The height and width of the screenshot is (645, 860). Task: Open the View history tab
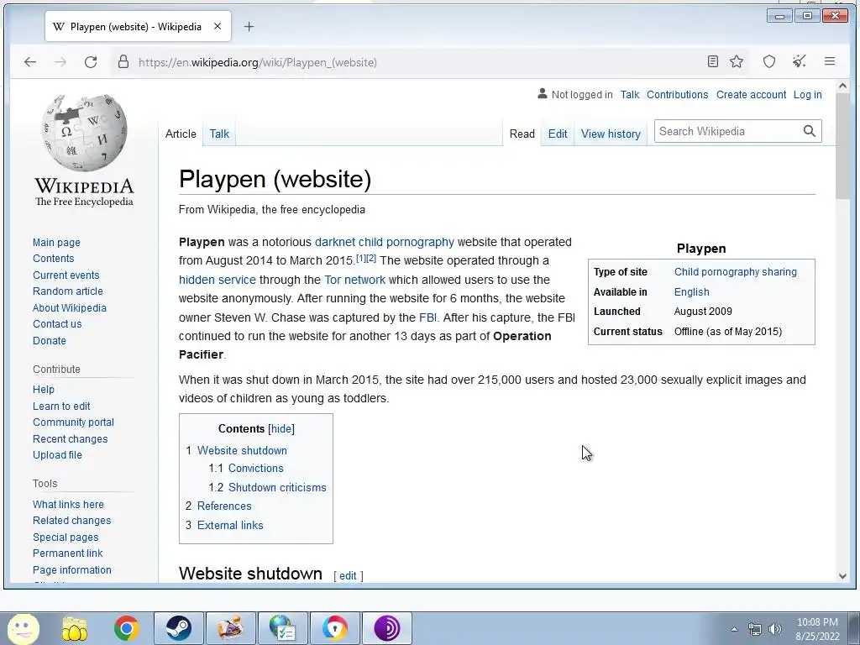click(x=611, y=134)
